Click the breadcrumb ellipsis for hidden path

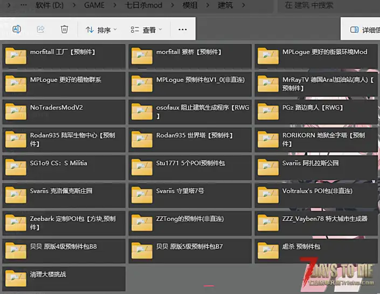tap(24, 5)
